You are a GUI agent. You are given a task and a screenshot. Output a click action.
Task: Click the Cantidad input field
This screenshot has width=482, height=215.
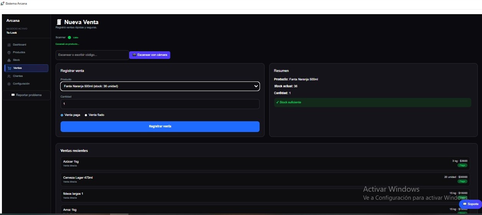[x=160, y=104]
